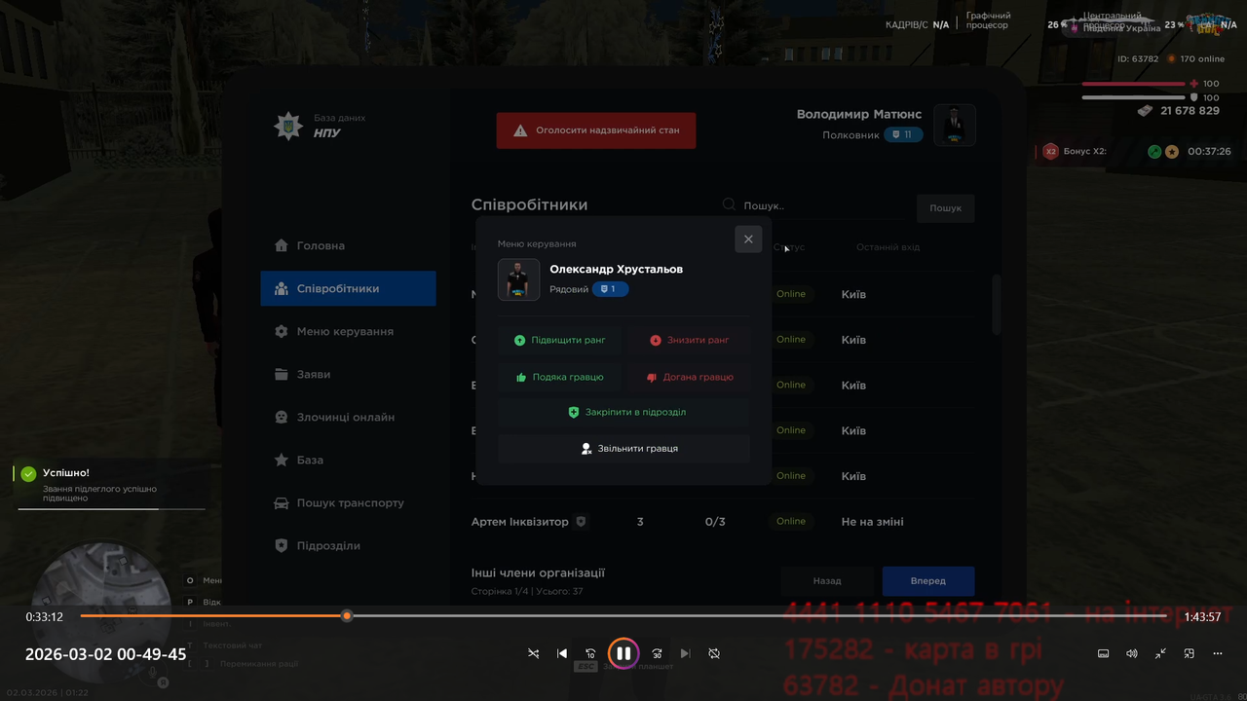Click the money balance 21 678 829

coord(1190,111)
